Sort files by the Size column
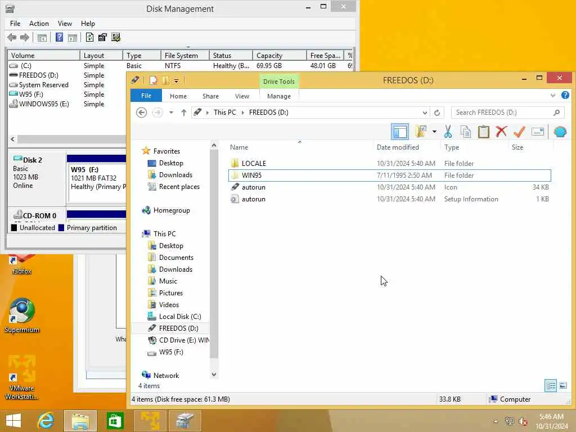576x432 pixels. pyautogui.click(x=530, y=147)
